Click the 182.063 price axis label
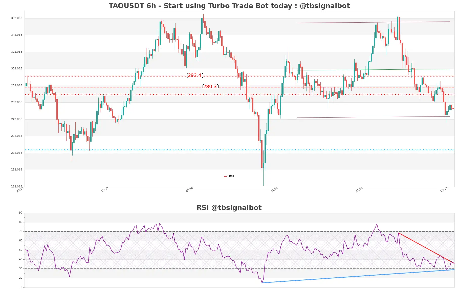Image resolution: width=458 pixels, height=306 pixels. [17, 170]
